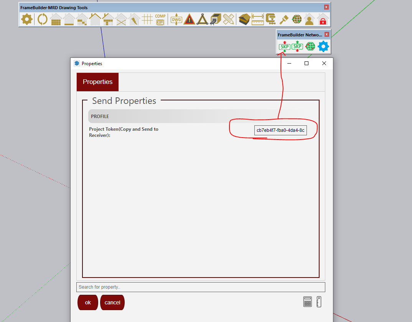Open the calculator icon in Properties

(307, 302)
